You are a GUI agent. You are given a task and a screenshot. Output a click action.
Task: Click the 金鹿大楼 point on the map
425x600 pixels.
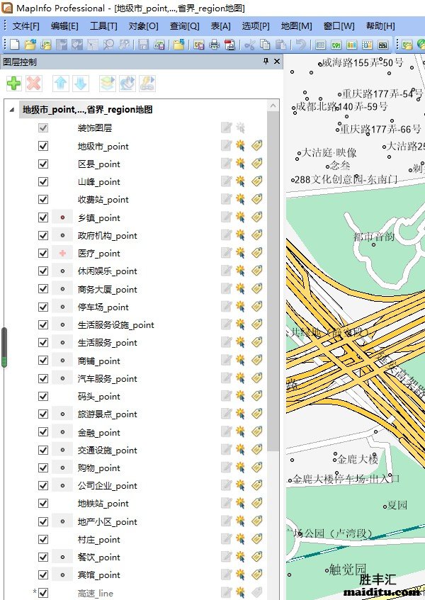(x=336, y=460)
